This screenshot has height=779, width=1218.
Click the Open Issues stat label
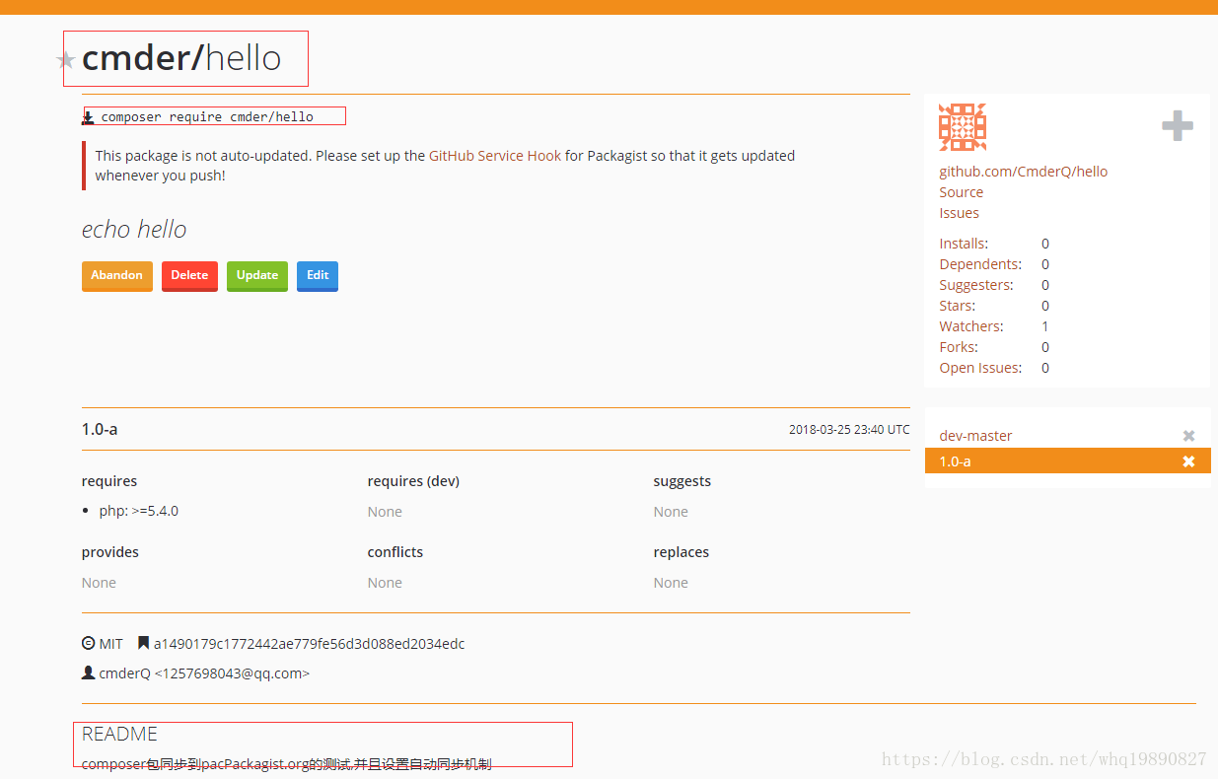(980, 368)
